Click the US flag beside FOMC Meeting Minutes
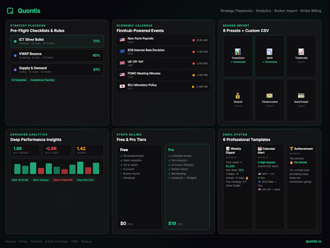 (x=122, y=75)
